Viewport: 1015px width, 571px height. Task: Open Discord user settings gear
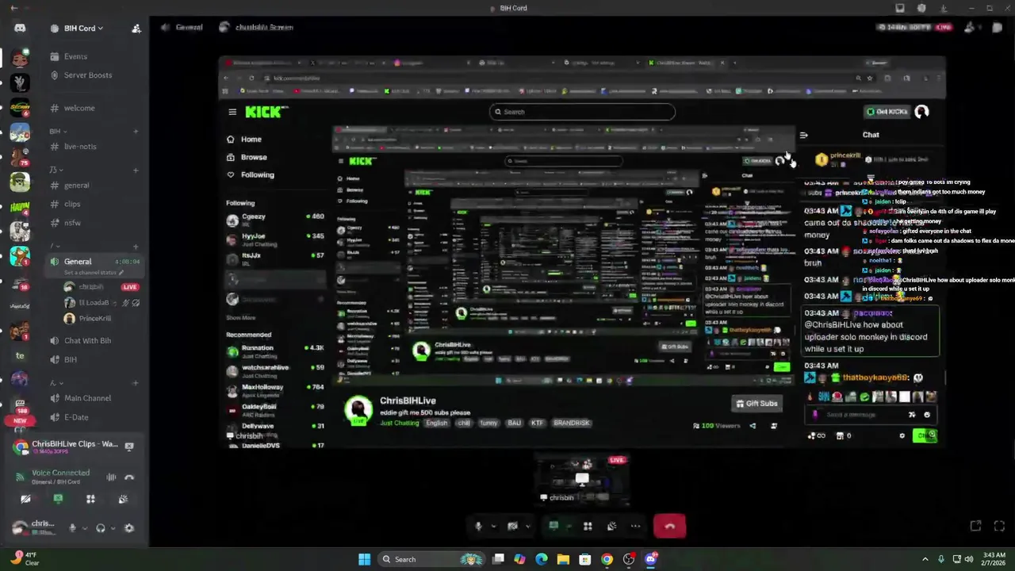tap(129, 528)
